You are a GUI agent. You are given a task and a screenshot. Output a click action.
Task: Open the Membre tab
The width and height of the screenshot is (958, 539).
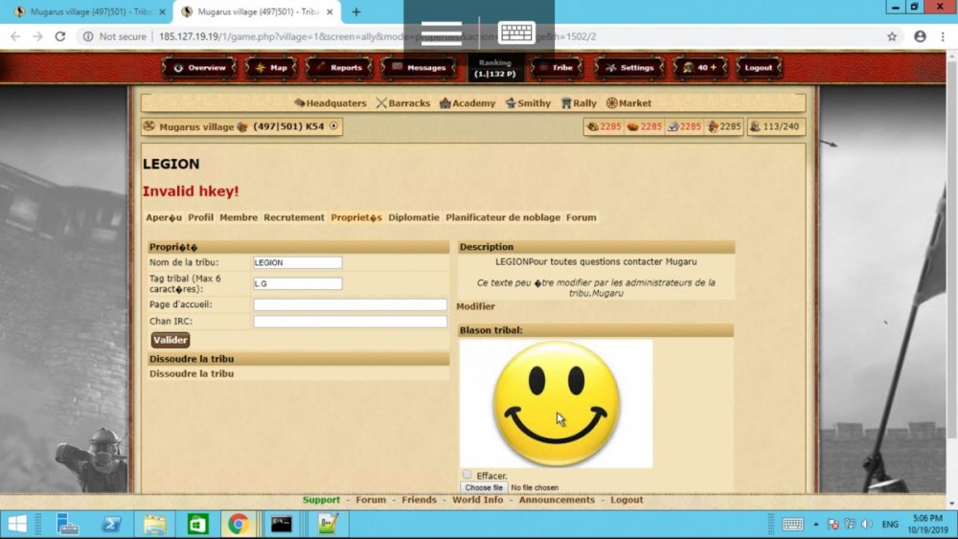[x=239, y=217]
